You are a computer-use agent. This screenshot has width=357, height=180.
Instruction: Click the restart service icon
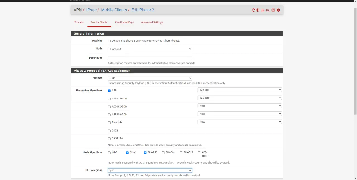tap(253, 10)
